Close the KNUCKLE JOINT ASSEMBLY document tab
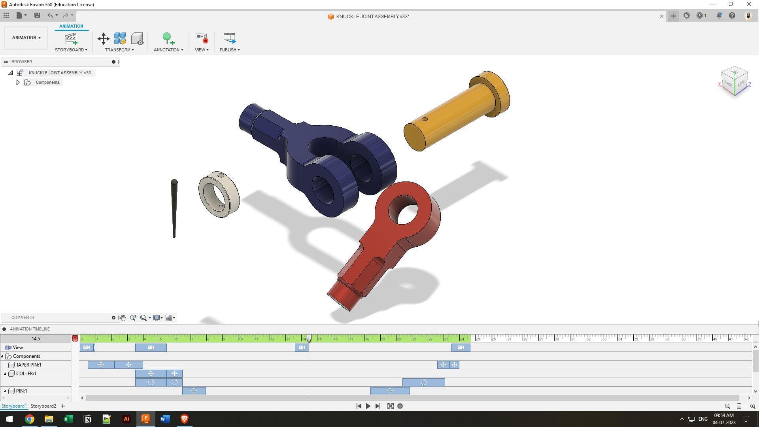The image size is (759, 427). tap(661, 16)
